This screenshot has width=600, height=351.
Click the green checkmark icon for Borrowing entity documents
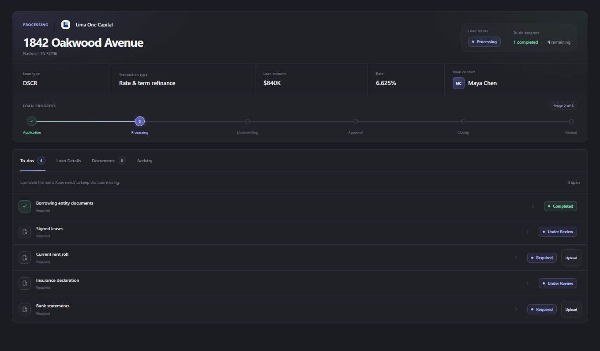coord(25,206)
